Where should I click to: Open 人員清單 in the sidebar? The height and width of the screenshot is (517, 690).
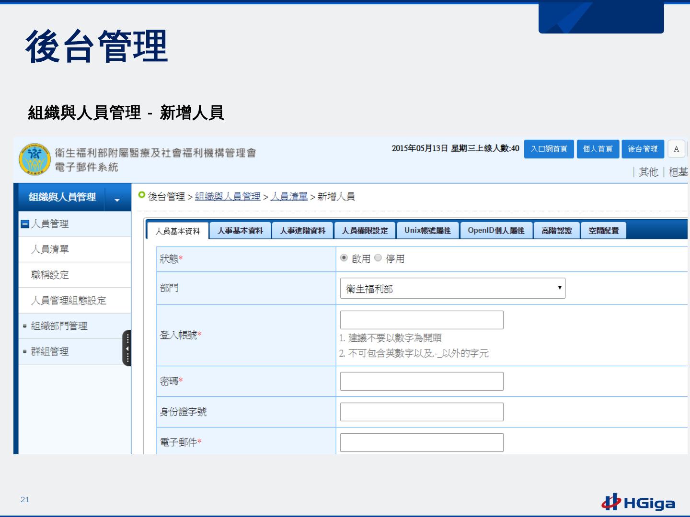[50, 249]
